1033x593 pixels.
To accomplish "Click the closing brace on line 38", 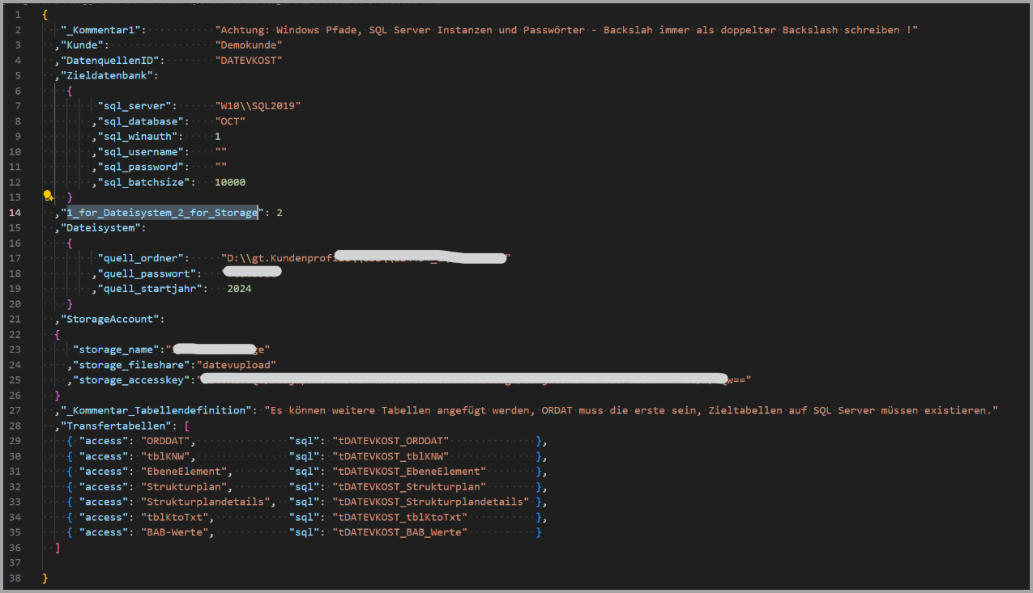I will (45, 578).
